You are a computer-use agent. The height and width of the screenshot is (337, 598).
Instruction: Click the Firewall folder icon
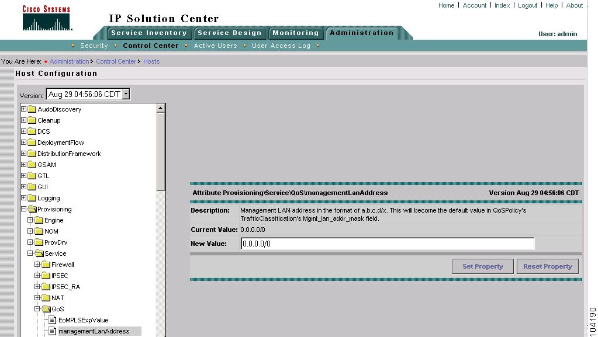point(46,265)
